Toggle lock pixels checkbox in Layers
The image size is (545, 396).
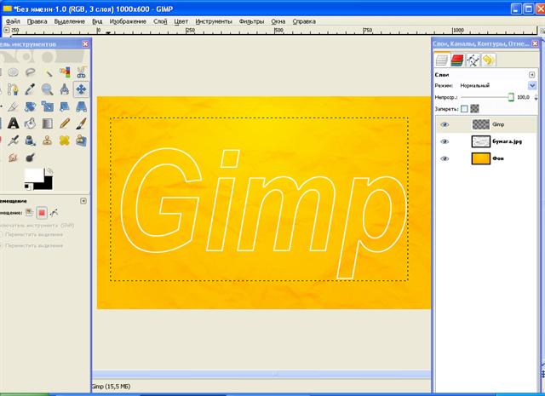[464, 109]
